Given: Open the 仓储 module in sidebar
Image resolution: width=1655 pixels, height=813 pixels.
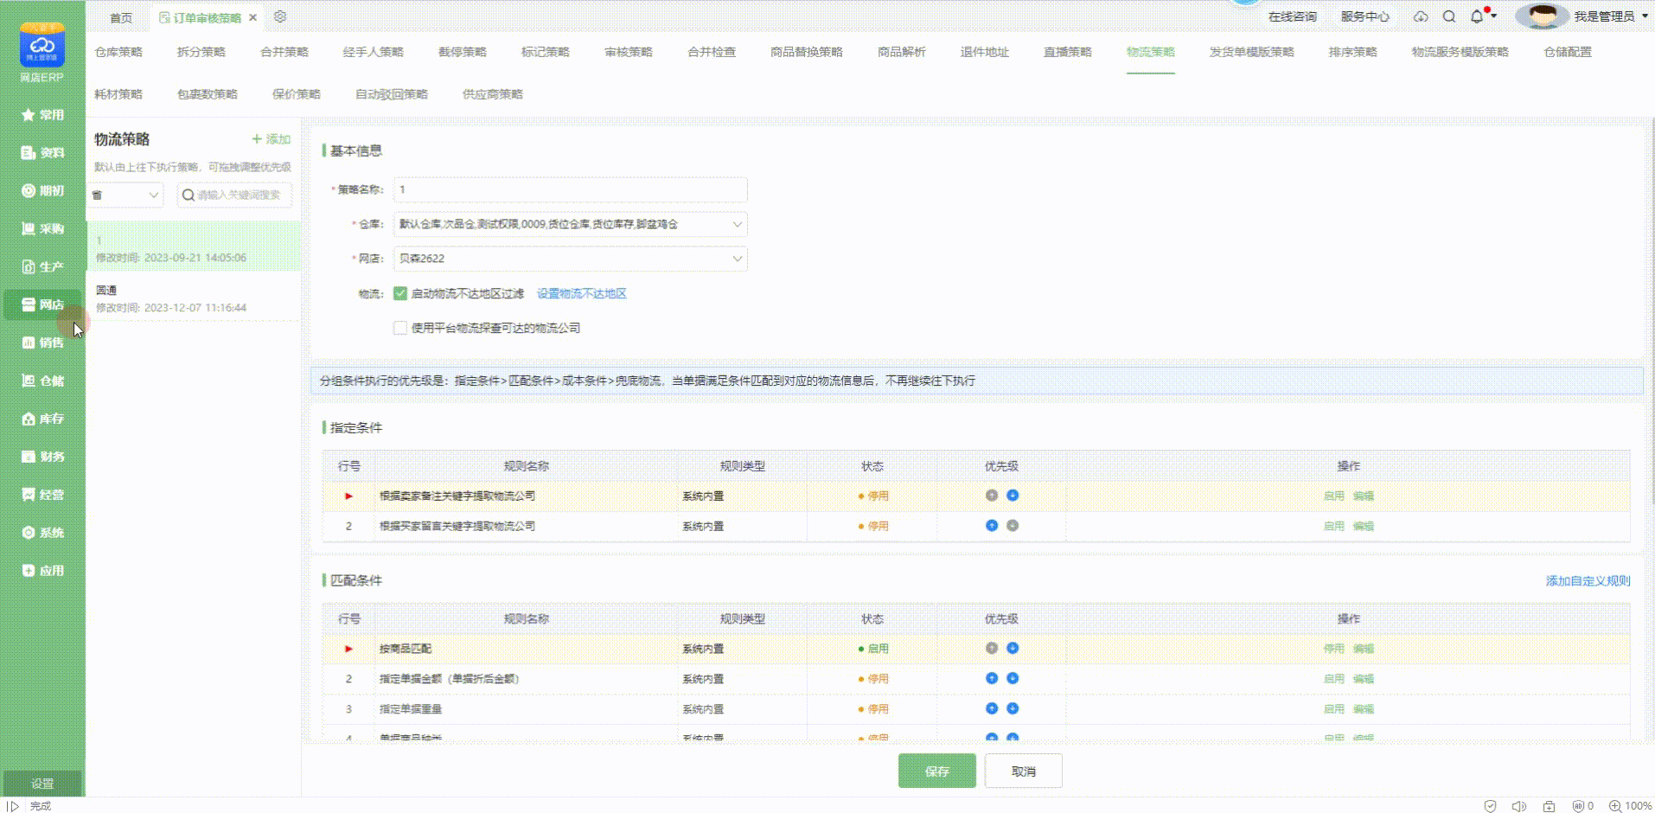Looking at the screenshot, I should [x=42, y=381].
